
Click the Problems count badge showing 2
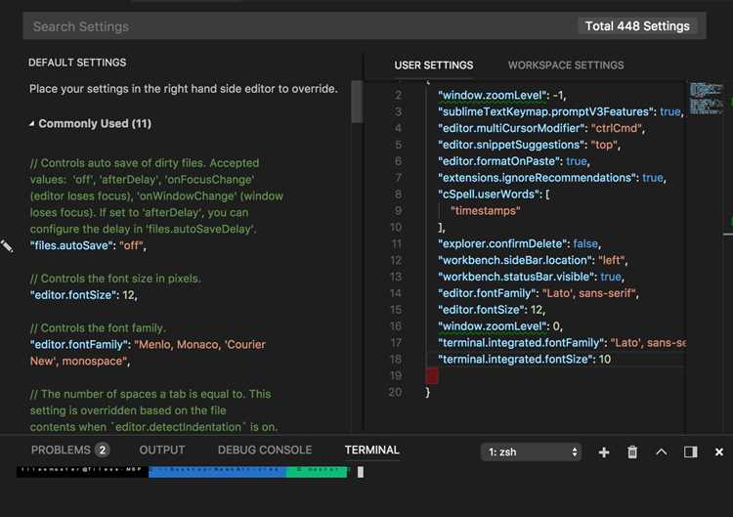[x=102, y=451]
